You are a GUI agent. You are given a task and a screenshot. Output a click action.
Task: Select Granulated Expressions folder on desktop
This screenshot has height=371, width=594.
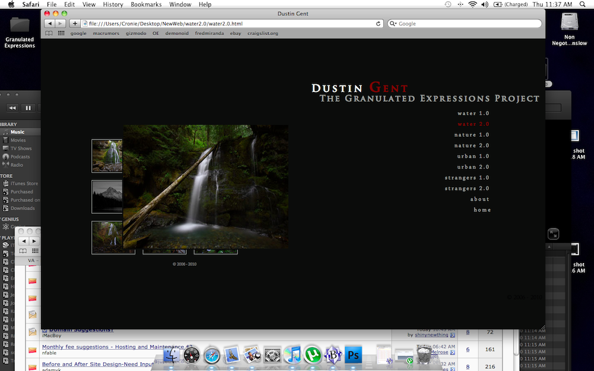(20, 32)
